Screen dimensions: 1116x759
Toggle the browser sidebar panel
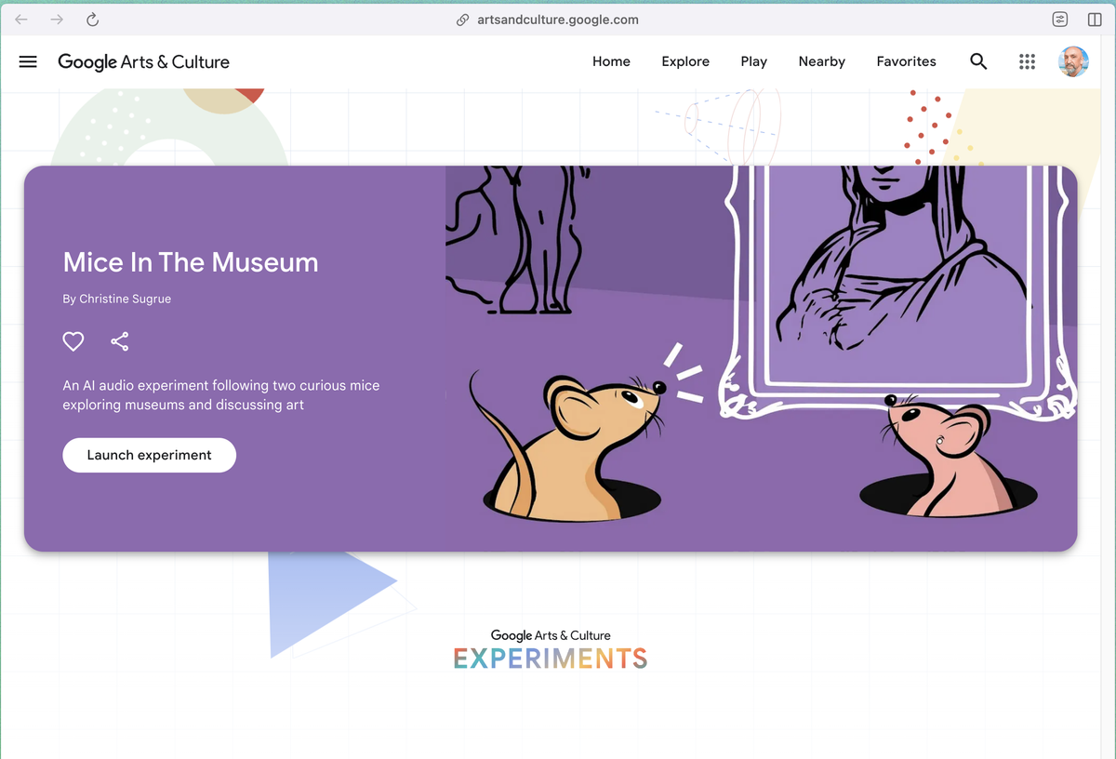pyautogui.click(x=1095, y=20)
